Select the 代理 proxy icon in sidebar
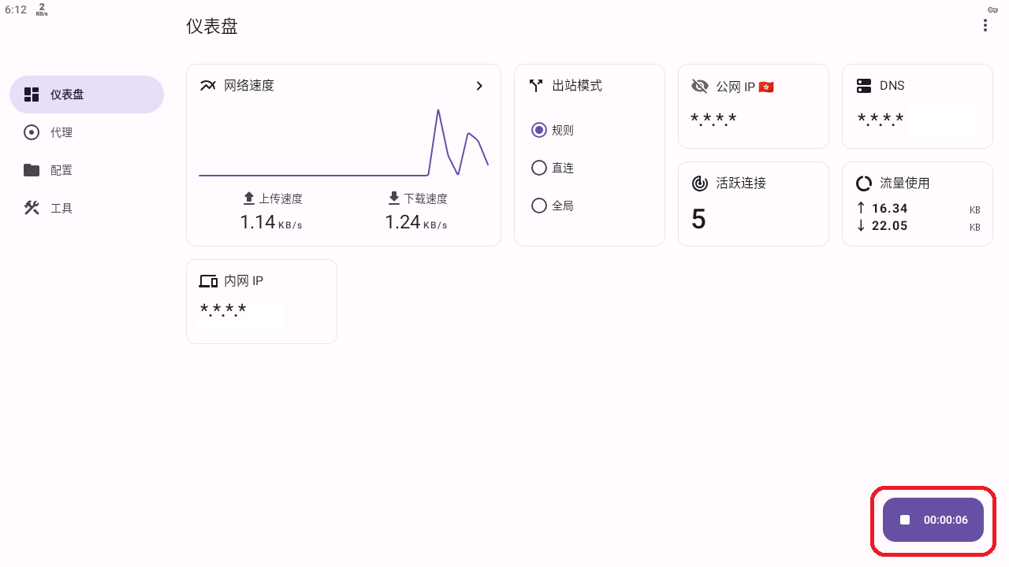This screenshot has width=1009, height=567. pos(32,132)
